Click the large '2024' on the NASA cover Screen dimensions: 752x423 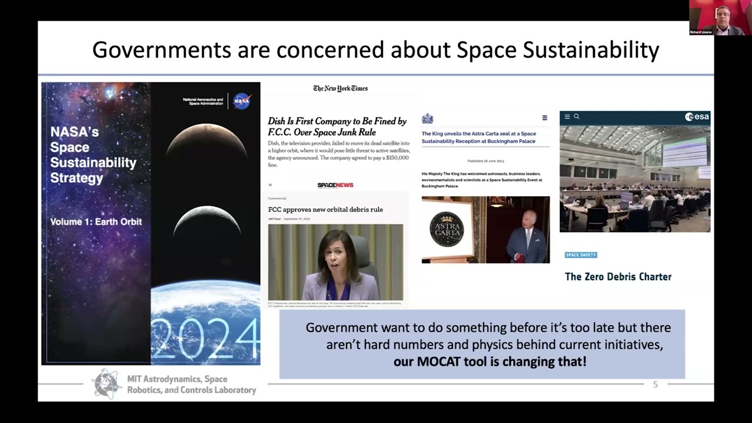(206, 338)
